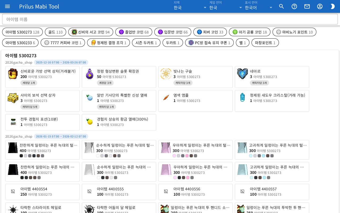Select the 별 1 chip
The image size is (340, 213).
243,43
